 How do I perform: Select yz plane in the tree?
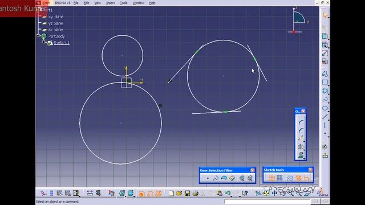tap(55, 23)
